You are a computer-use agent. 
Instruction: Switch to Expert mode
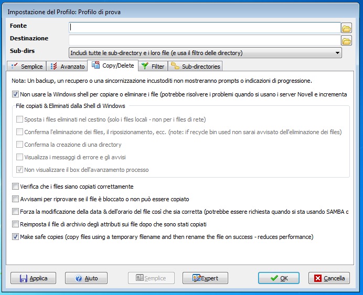205,278
